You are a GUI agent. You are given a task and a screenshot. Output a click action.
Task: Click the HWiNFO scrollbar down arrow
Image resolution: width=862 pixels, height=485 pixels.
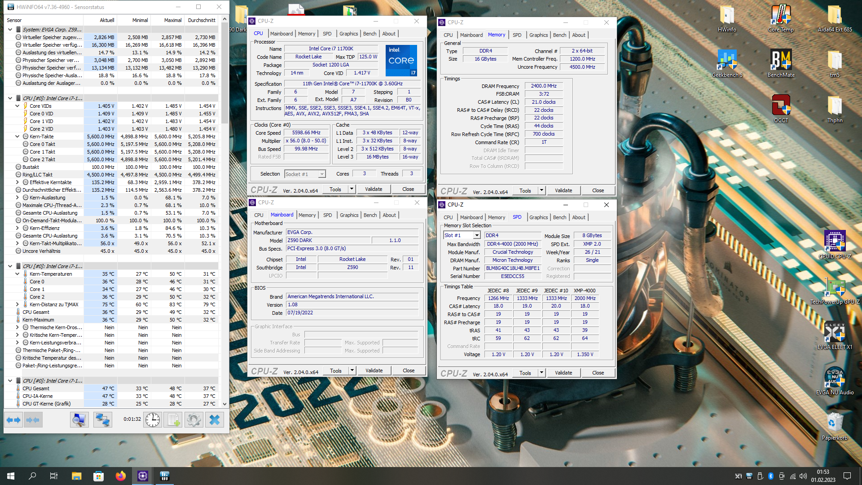pyautogui.click(x=224, y=404)
